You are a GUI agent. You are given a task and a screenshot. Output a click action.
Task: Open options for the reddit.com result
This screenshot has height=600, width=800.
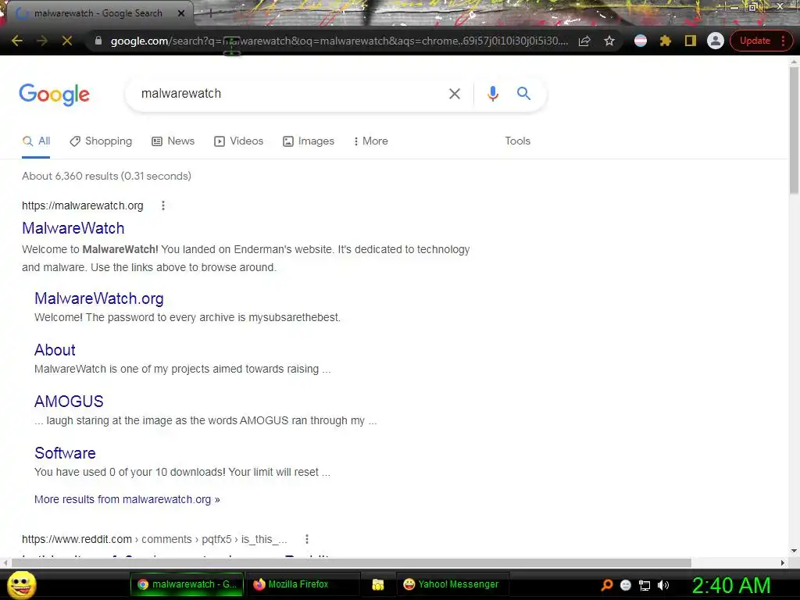[306, 539]
